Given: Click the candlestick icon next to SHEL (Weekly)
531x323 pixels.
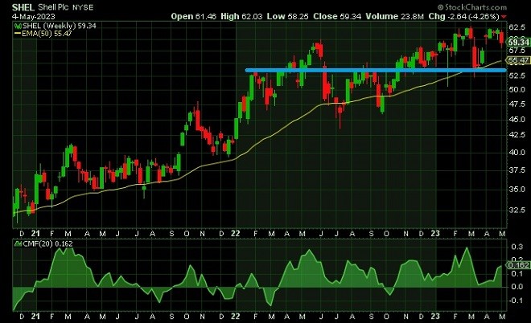Looking at the screenshot, I should point(18,26).
